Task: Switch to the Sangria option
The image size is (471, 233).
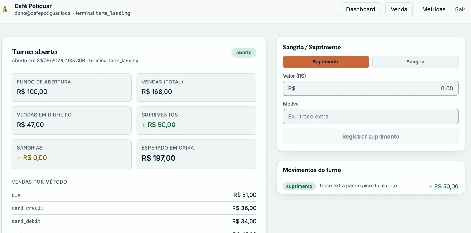Action: point(415,62)
